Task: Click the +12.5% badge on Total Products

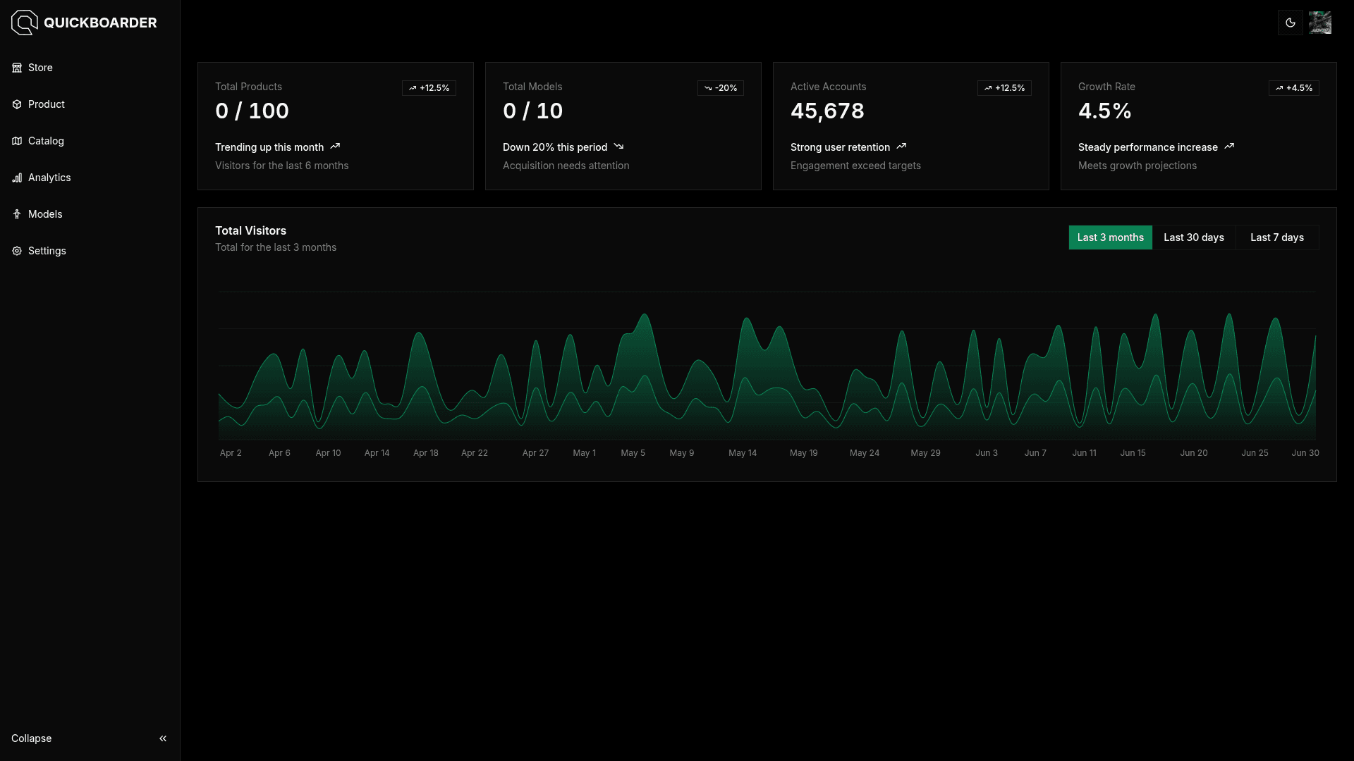Action: click(x=429, y=88)
